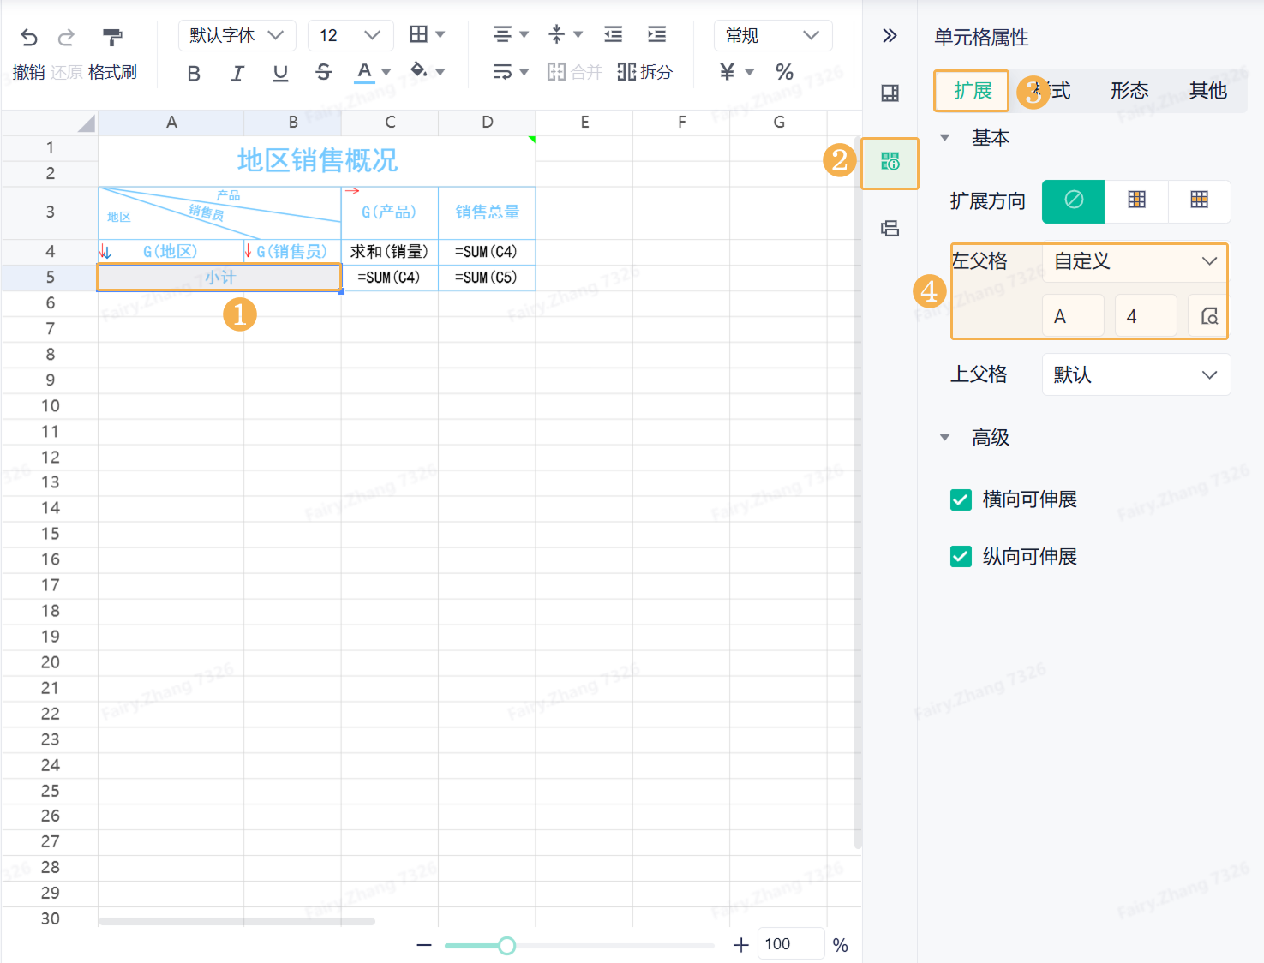Screen dimensions: 1264x963
Task: Click the 格式刷 label button
Action: (x=112, y=72)
